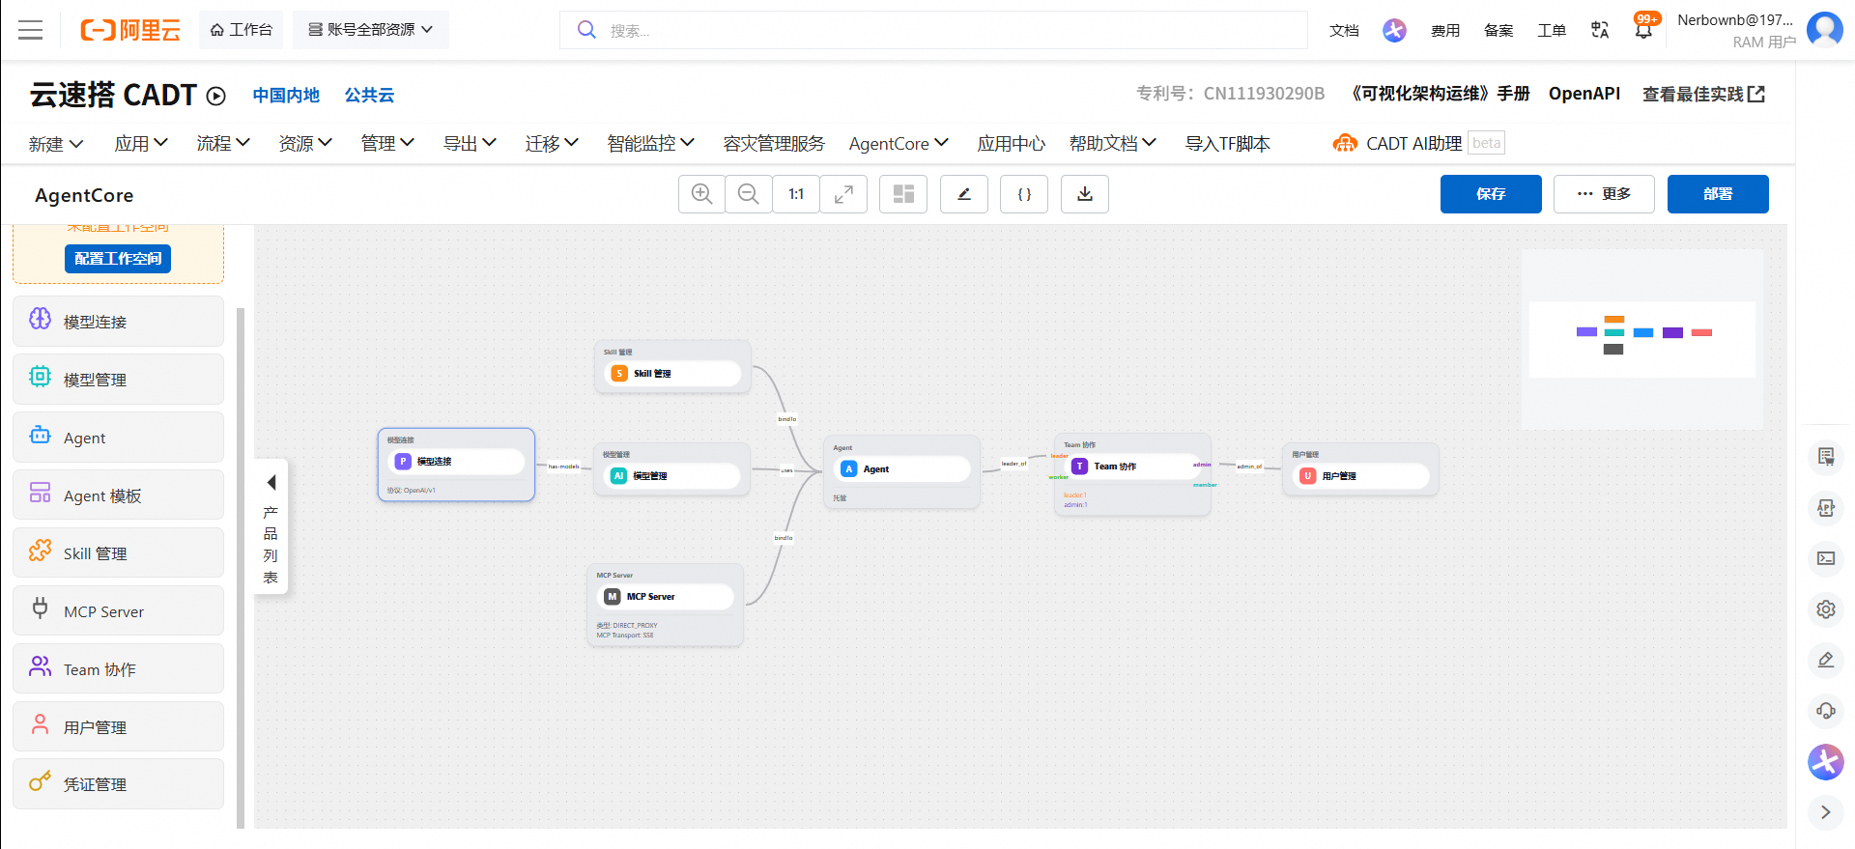The width and height of the screenshot is (1855, 849).
Task: Select 凭证管理 in the product list
Action: click(x=118, y=784)
